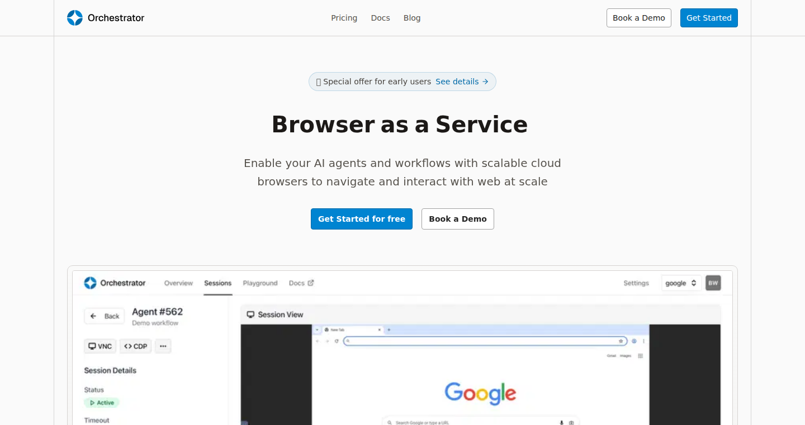Click the voice search microphone icon
Image resolution: width=805 pixels, height=425 pixels.
[561, 423]
